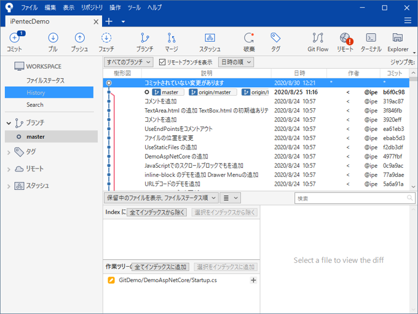This screenshot has height=314, width=418.
Task: Open the toolbar overflow arrow
Action: pyautogui.click(x=414, y=52)
